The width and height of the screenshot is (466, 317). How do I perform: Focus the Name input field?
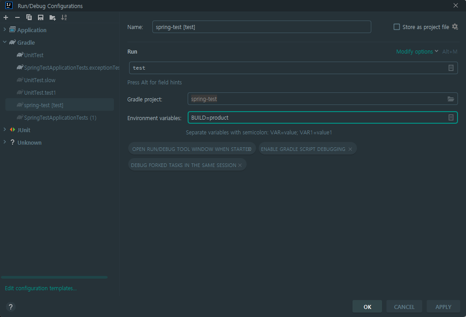pos(261,27)
